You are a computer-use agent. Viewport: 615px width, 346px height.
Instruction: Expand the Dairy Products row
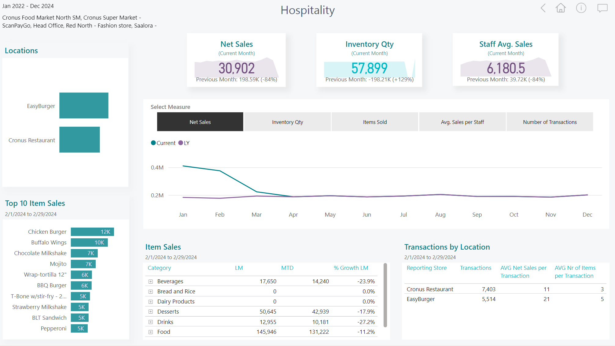pyautogui.click(x=151, y=302)
